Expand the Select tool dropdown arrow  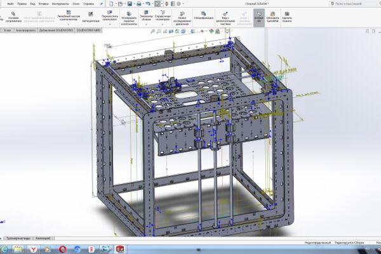[162, 4]
